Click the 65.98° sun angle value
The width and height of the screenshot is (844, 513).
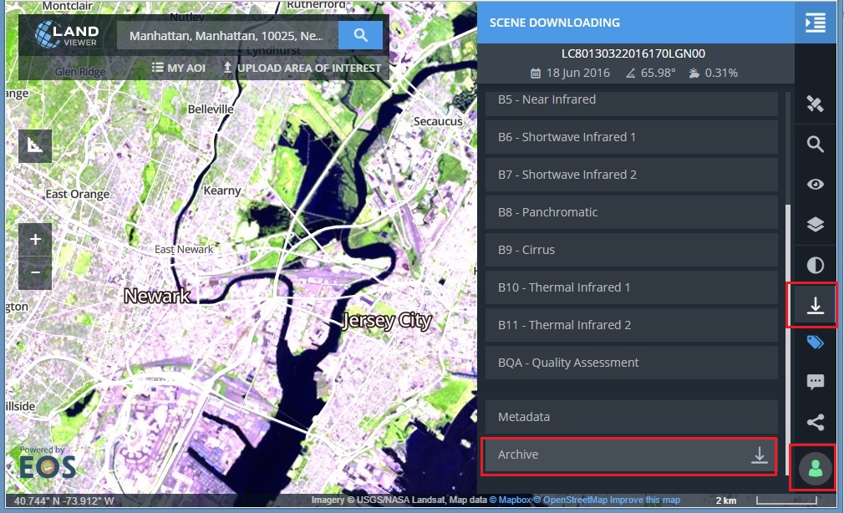[658, 74]
